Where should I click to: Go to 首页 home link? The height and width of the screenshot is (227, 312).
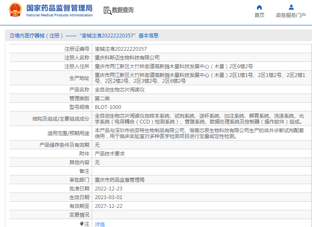(259, 15)
